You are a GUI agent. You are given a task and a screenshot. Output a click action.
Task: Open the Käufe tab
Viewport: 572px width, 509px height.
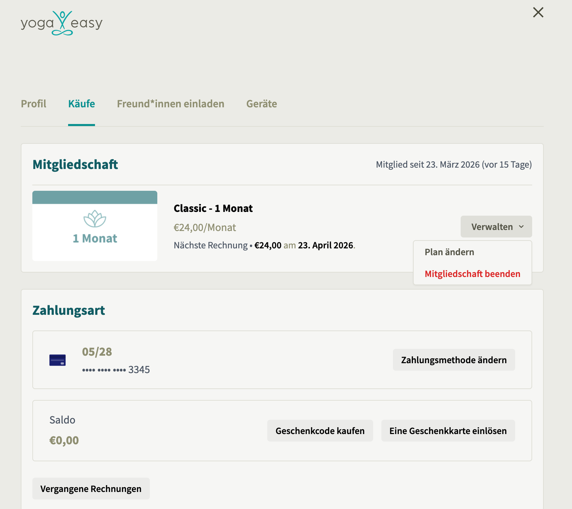[x=81, y=104]
